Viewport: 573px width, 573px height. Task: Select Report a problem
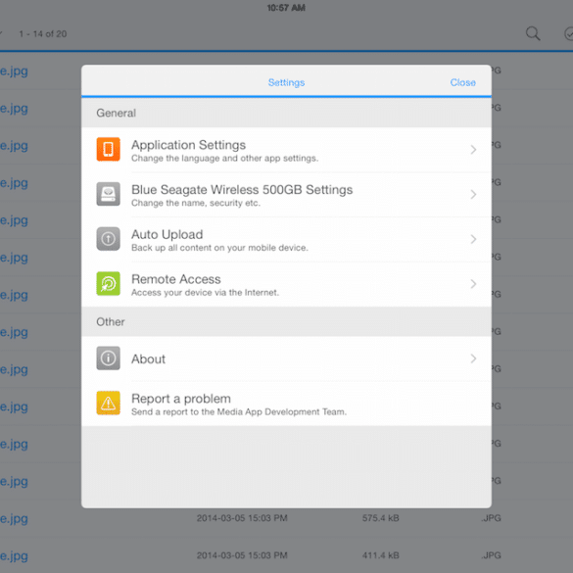286,404
